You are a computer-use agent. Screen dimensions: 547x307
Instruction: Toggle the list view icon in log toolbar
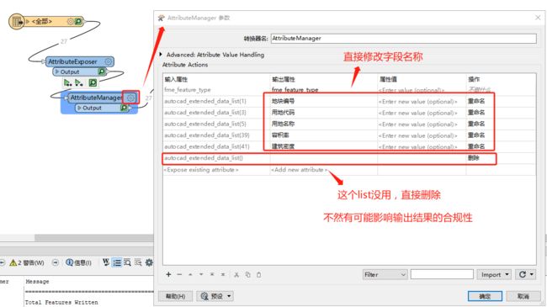click(x=117, y=262)
